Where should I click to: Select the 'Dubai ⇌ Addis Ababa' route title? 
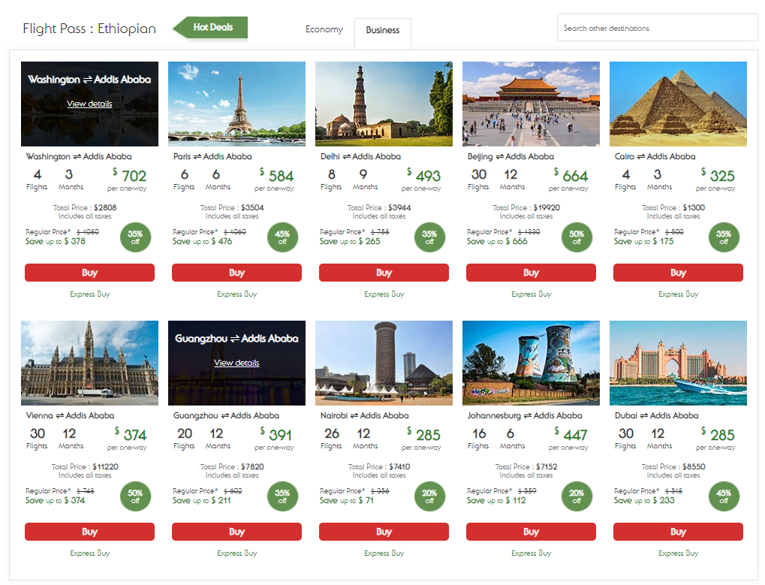(657, 416)
